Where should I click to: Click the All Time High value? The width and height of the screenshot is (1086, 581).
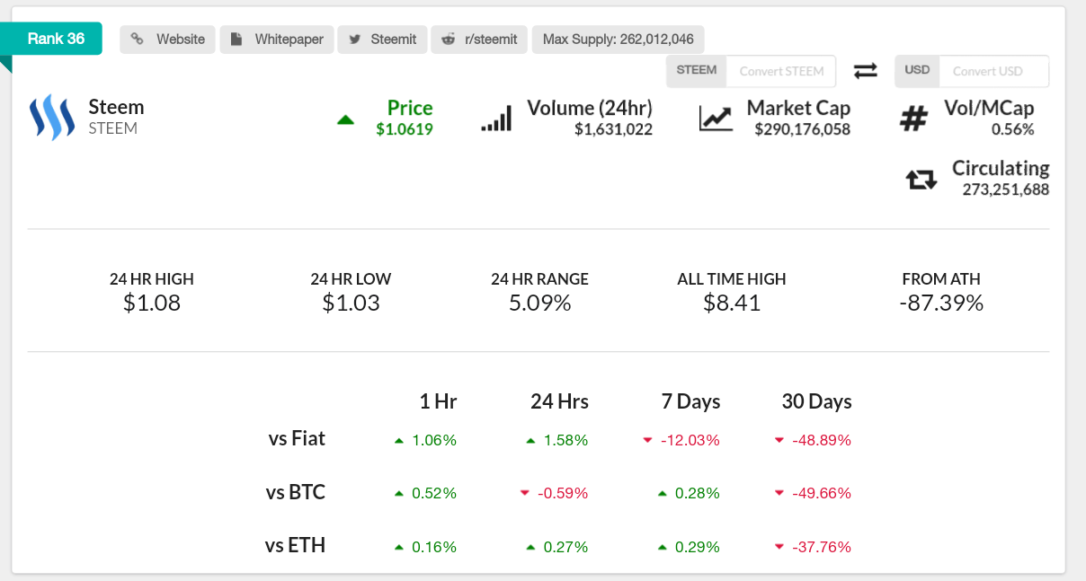(732, 303)
